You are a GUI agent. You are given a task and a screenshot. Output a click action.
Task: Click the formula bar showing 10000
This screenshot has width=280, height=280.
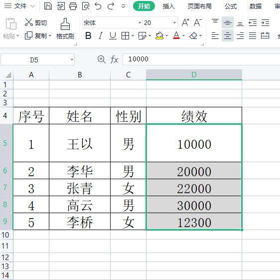[201, 59]
